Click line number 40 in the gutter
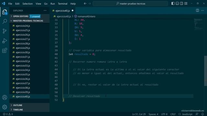This screenshot has height=116, width=207. (x=56, y=54)
